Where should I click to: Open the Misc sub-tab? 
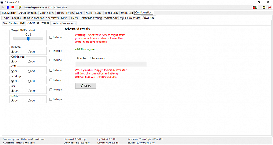point(64,18)
